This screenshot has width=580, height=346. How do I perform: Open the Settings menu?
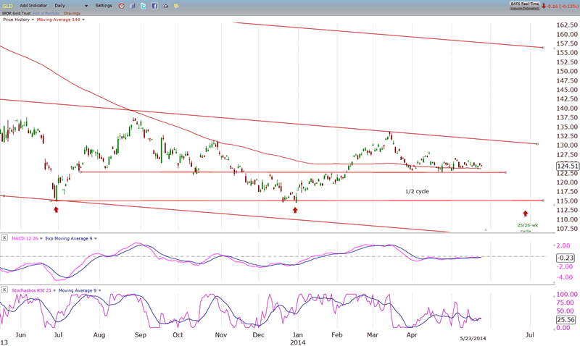coord(104,6)
